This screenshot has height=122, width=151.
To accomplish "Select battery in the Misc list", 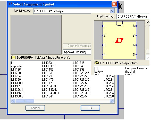I will tap(98, 72).
